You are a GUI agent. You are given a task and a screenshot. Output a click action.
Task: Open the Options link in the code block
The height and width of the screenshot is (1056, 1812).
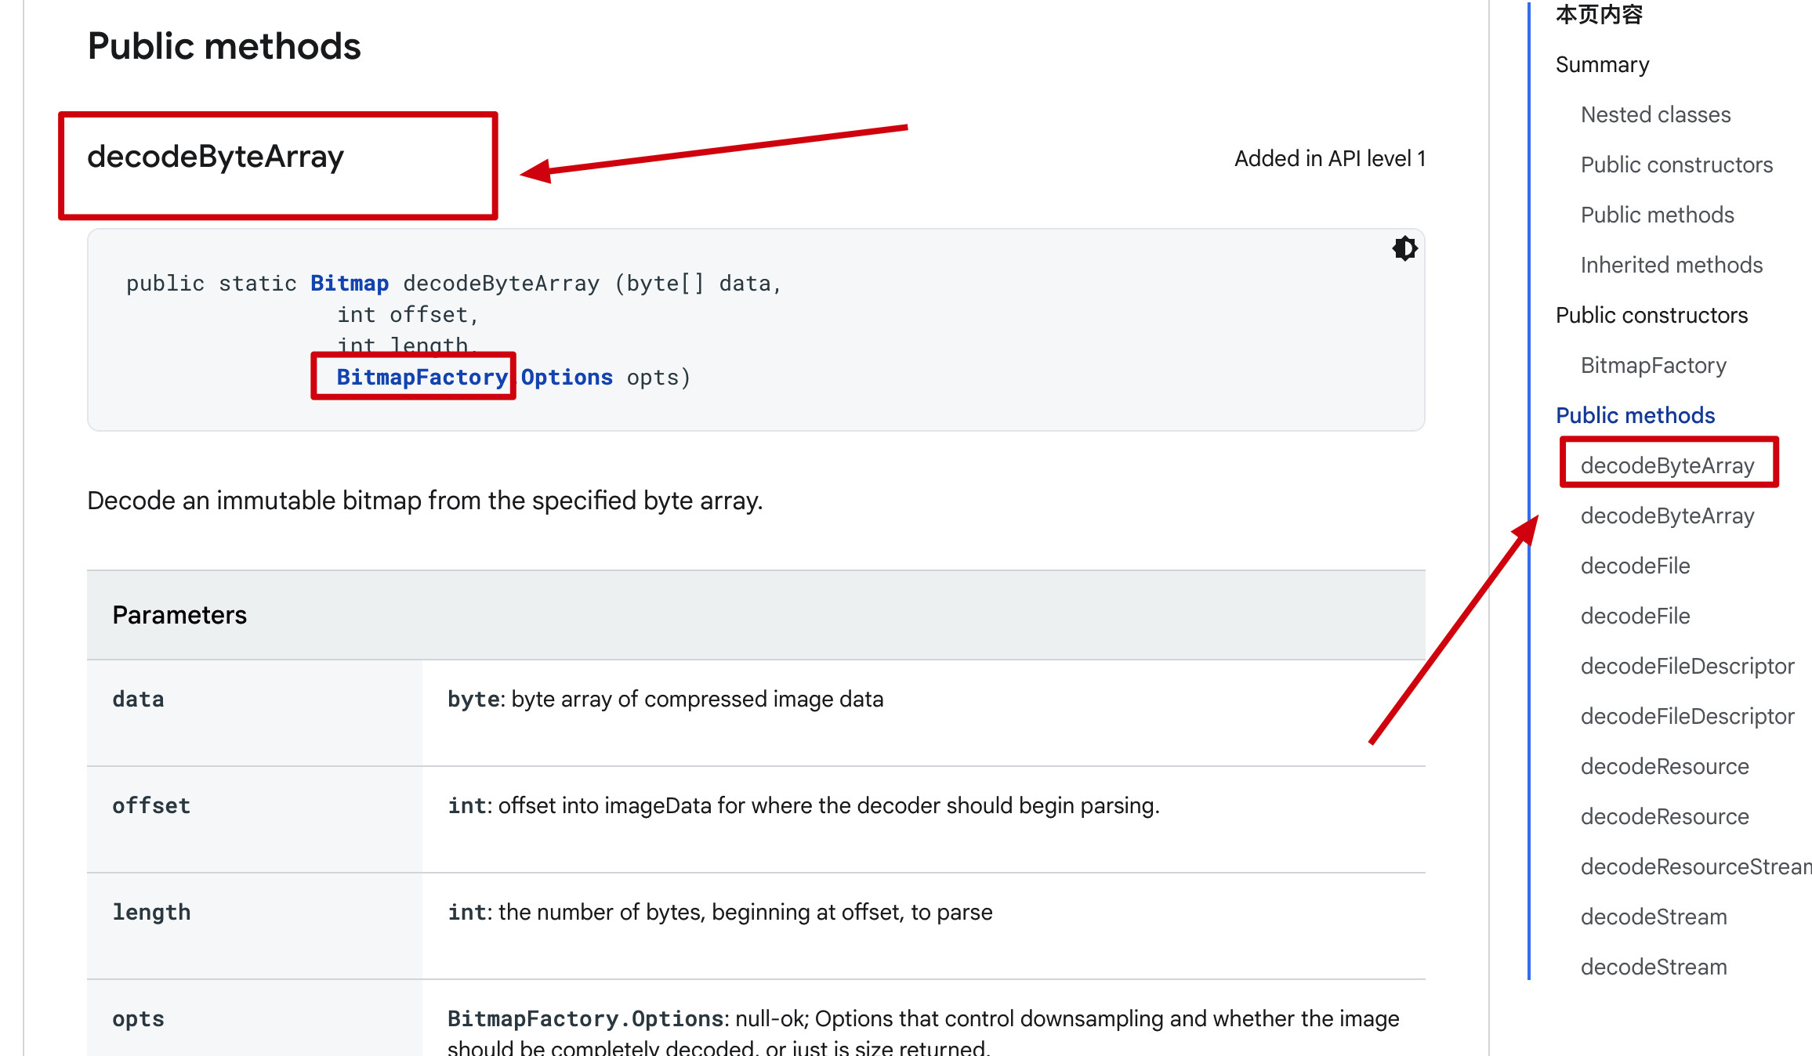tap(567, 378)
